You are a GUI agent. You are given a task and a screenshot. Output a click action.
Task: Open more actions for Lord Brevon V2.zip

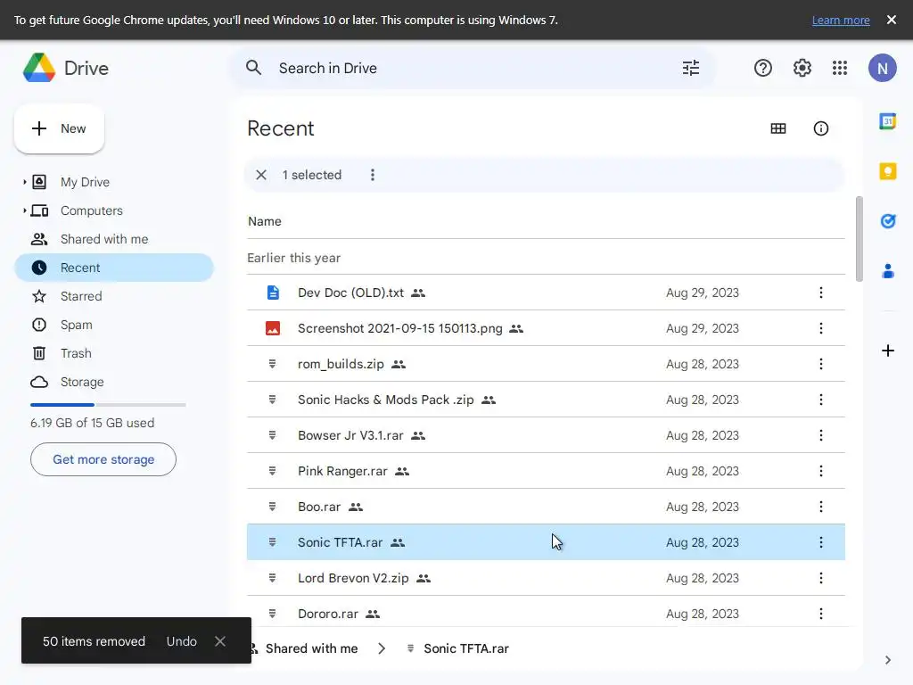[820, 578]
